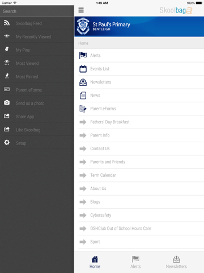The height and width of the screenshot is (273, 204).
Task: Open the Alerts flag icon in list
Action: point(83,55)
